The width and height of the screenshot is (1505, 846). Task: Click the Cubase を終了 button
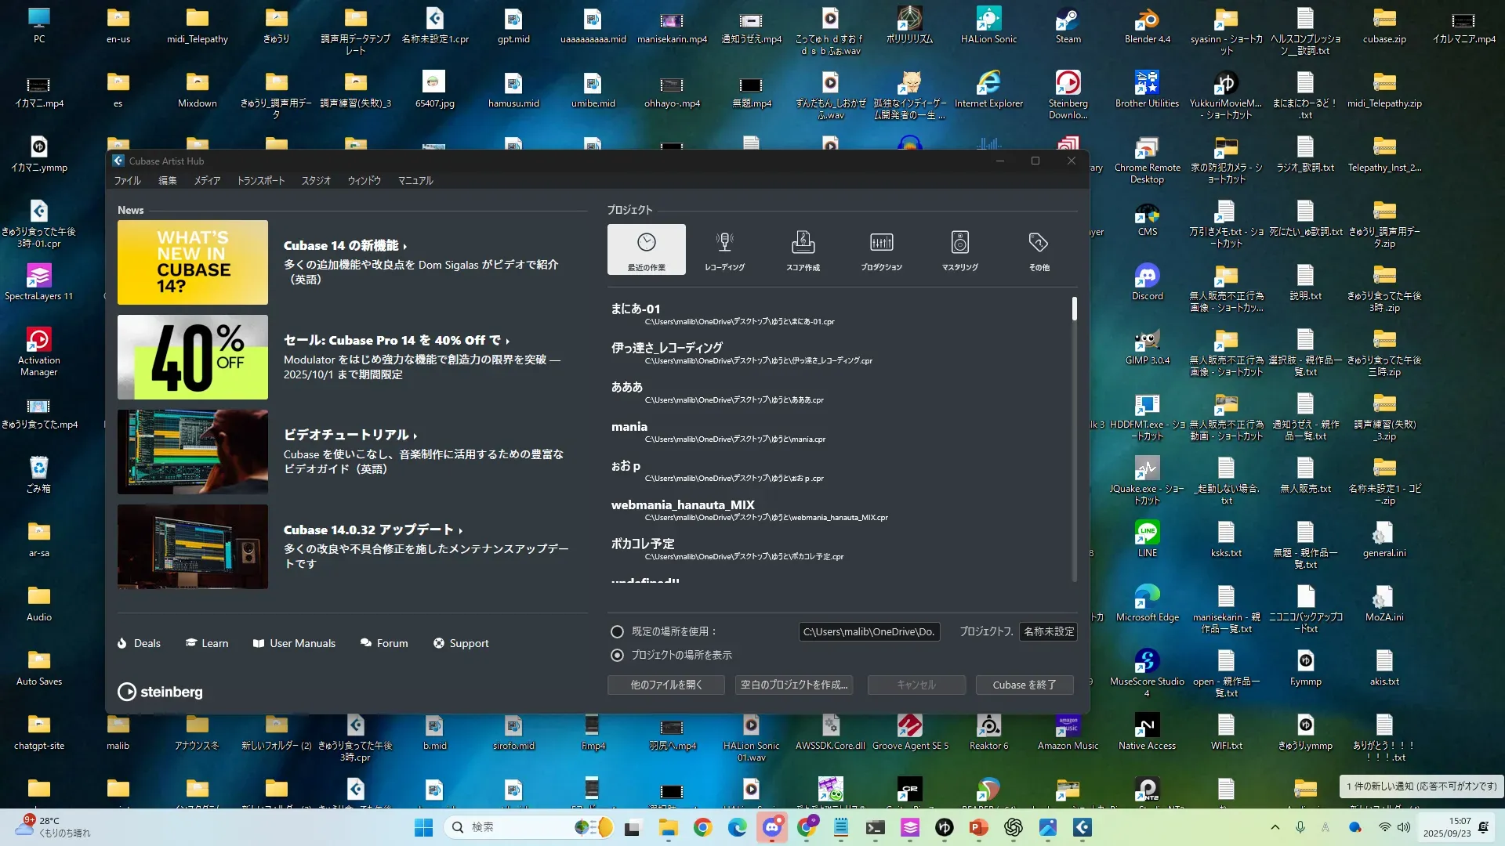click(1024, 685)
